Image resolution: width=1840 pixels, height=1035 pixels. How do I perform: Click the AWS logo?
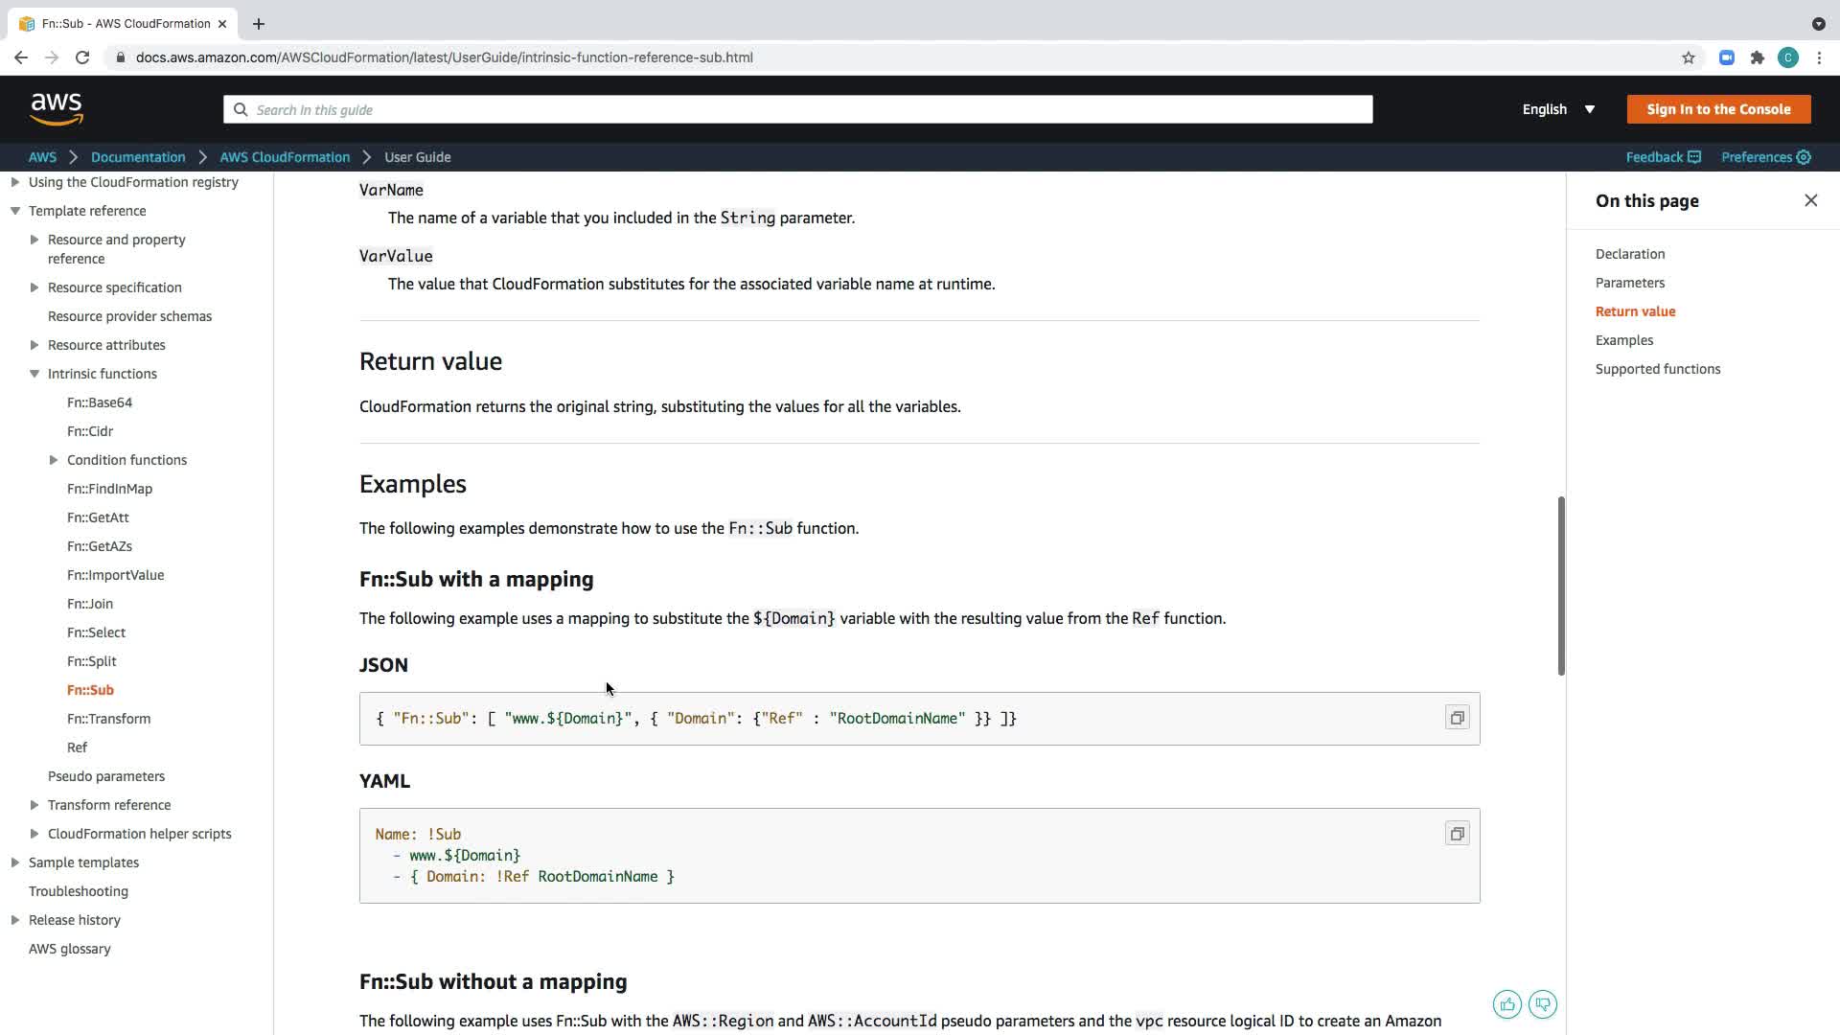[57, 109]
